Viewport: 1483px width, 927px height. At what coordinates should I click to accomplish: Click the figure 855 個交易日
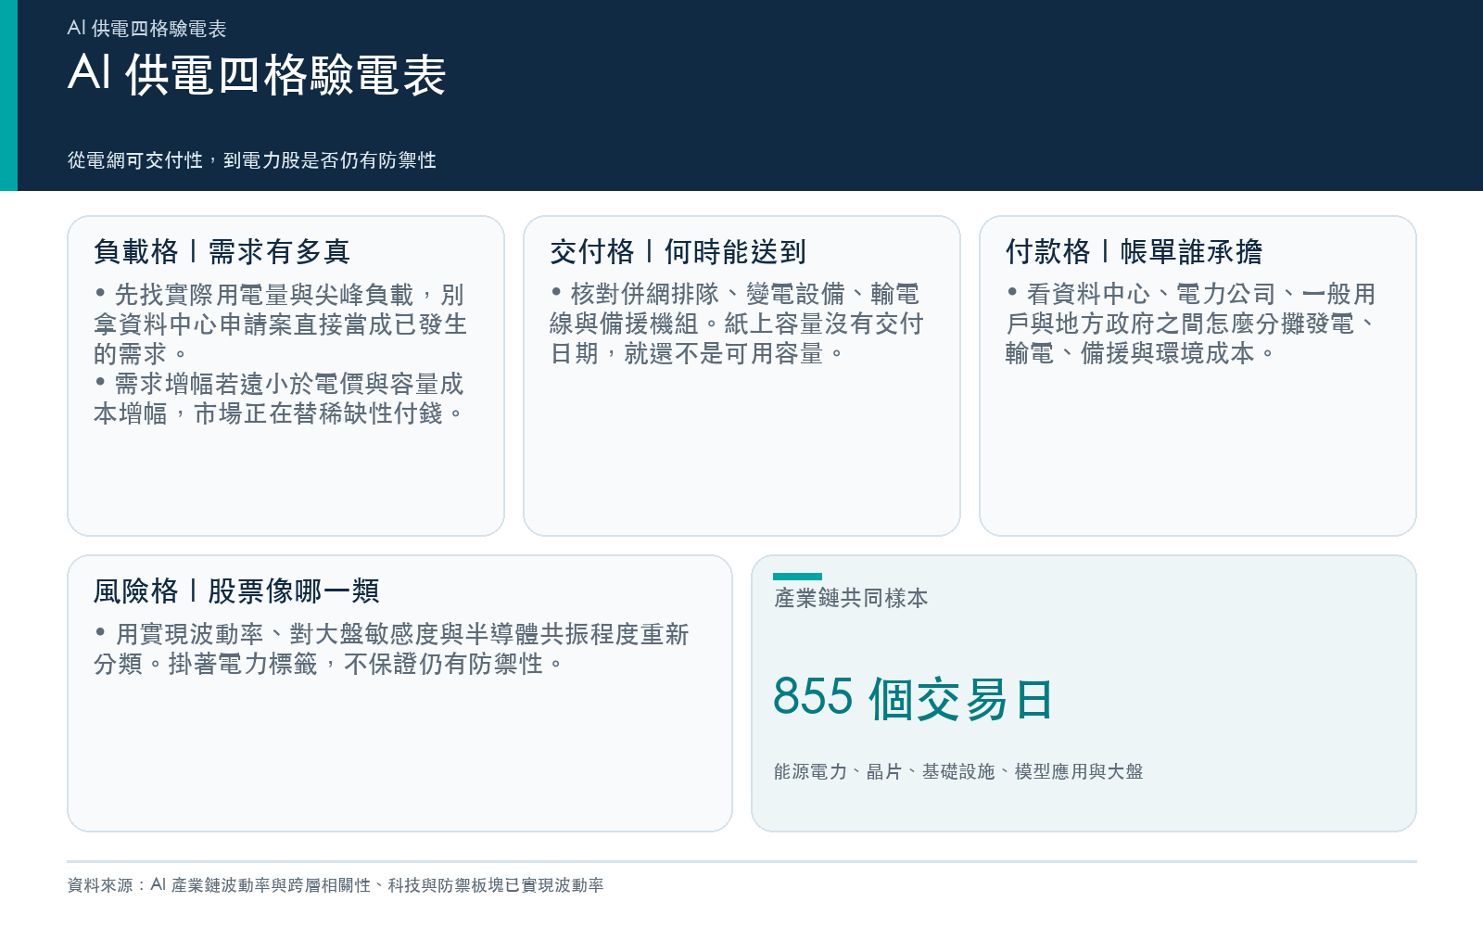[913, 698]
